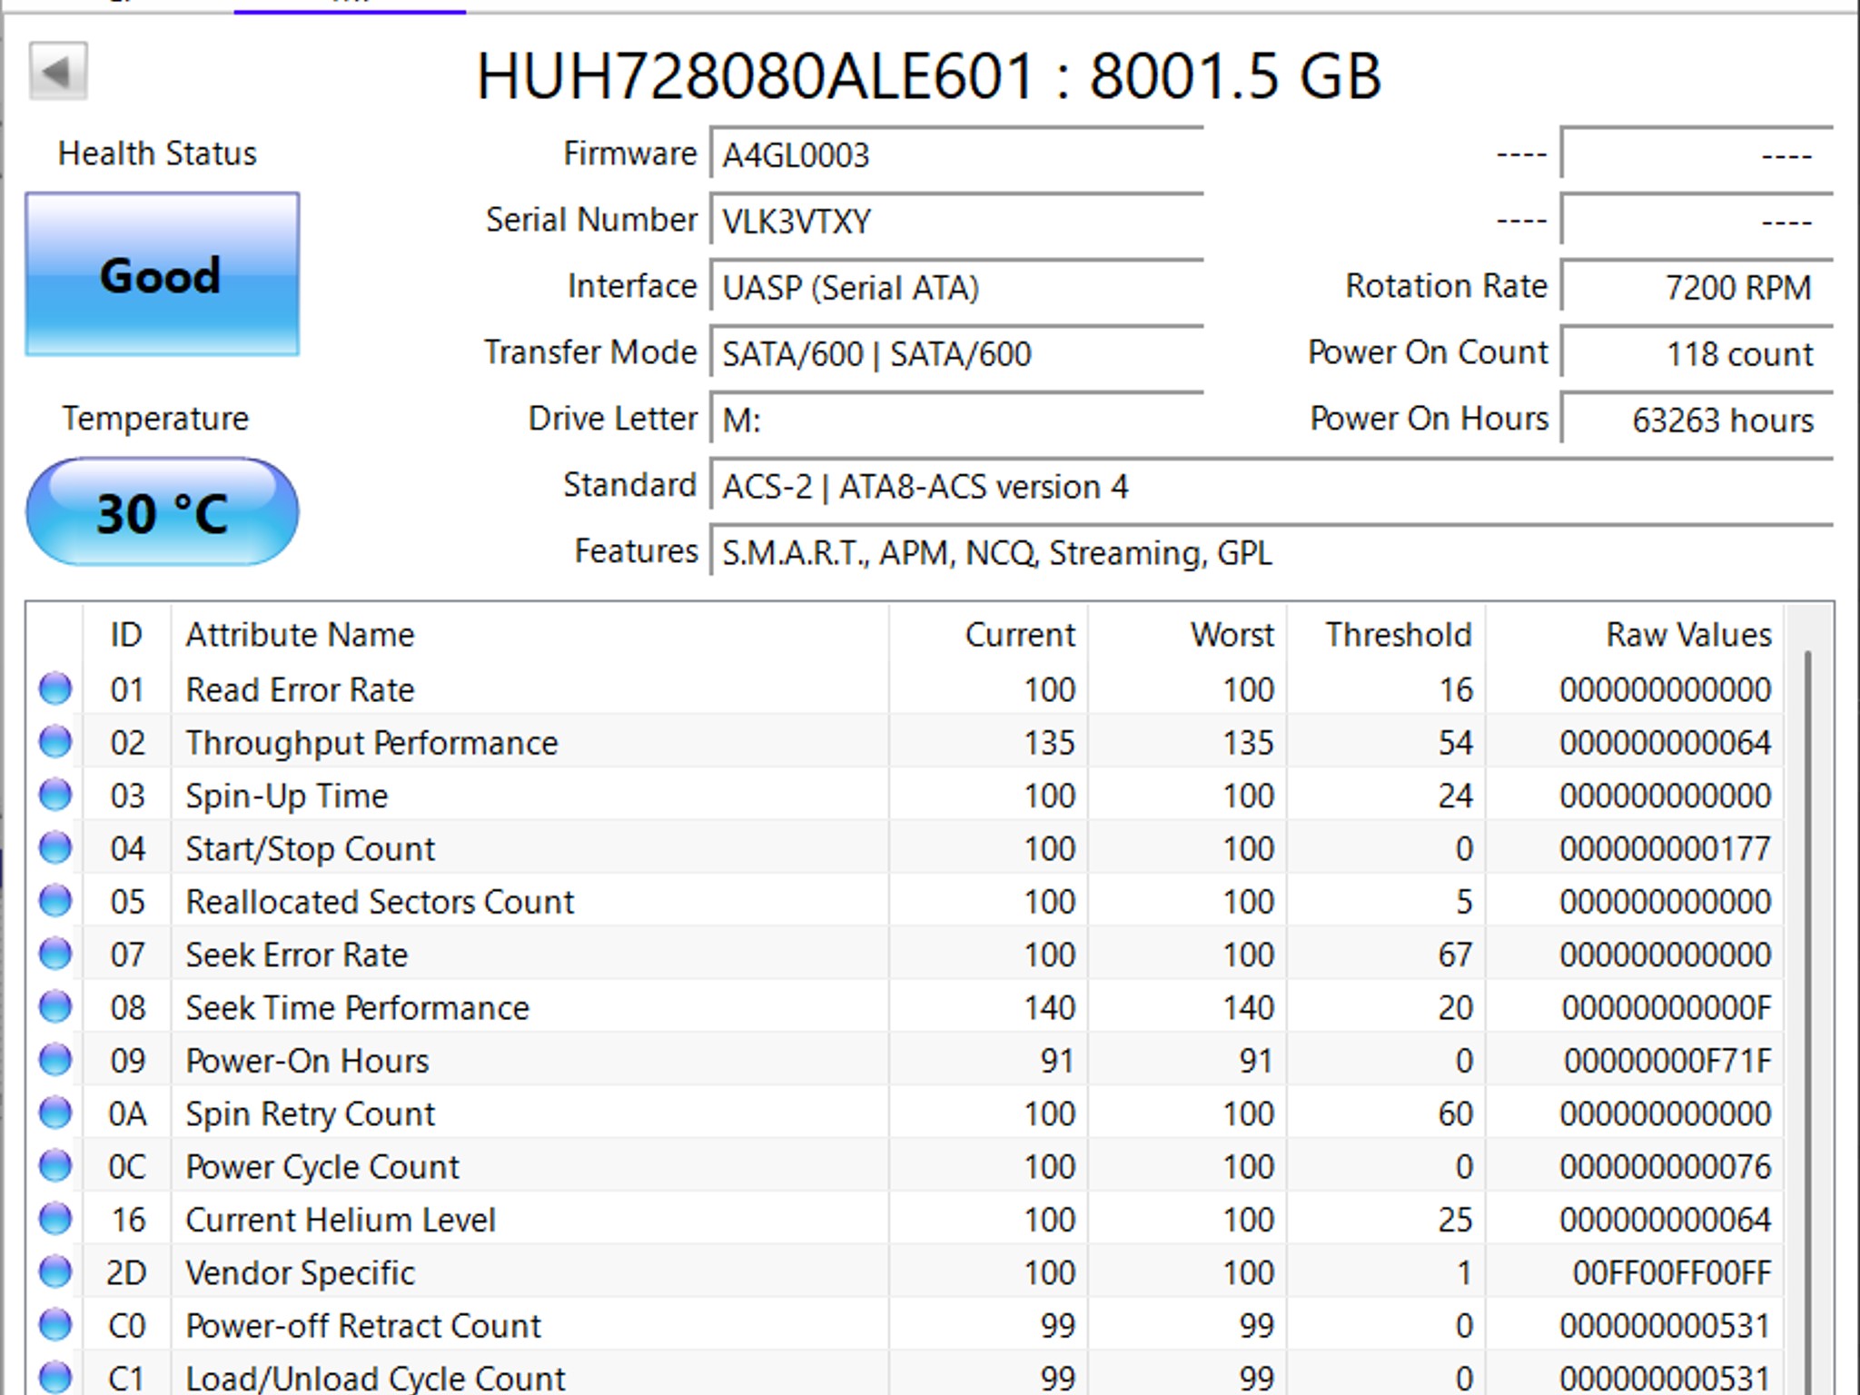This screenshot has width=1860, height=1395.
Task: Click raw value 000000000177 for Start/Stop Count
Action: [1666, 849]
